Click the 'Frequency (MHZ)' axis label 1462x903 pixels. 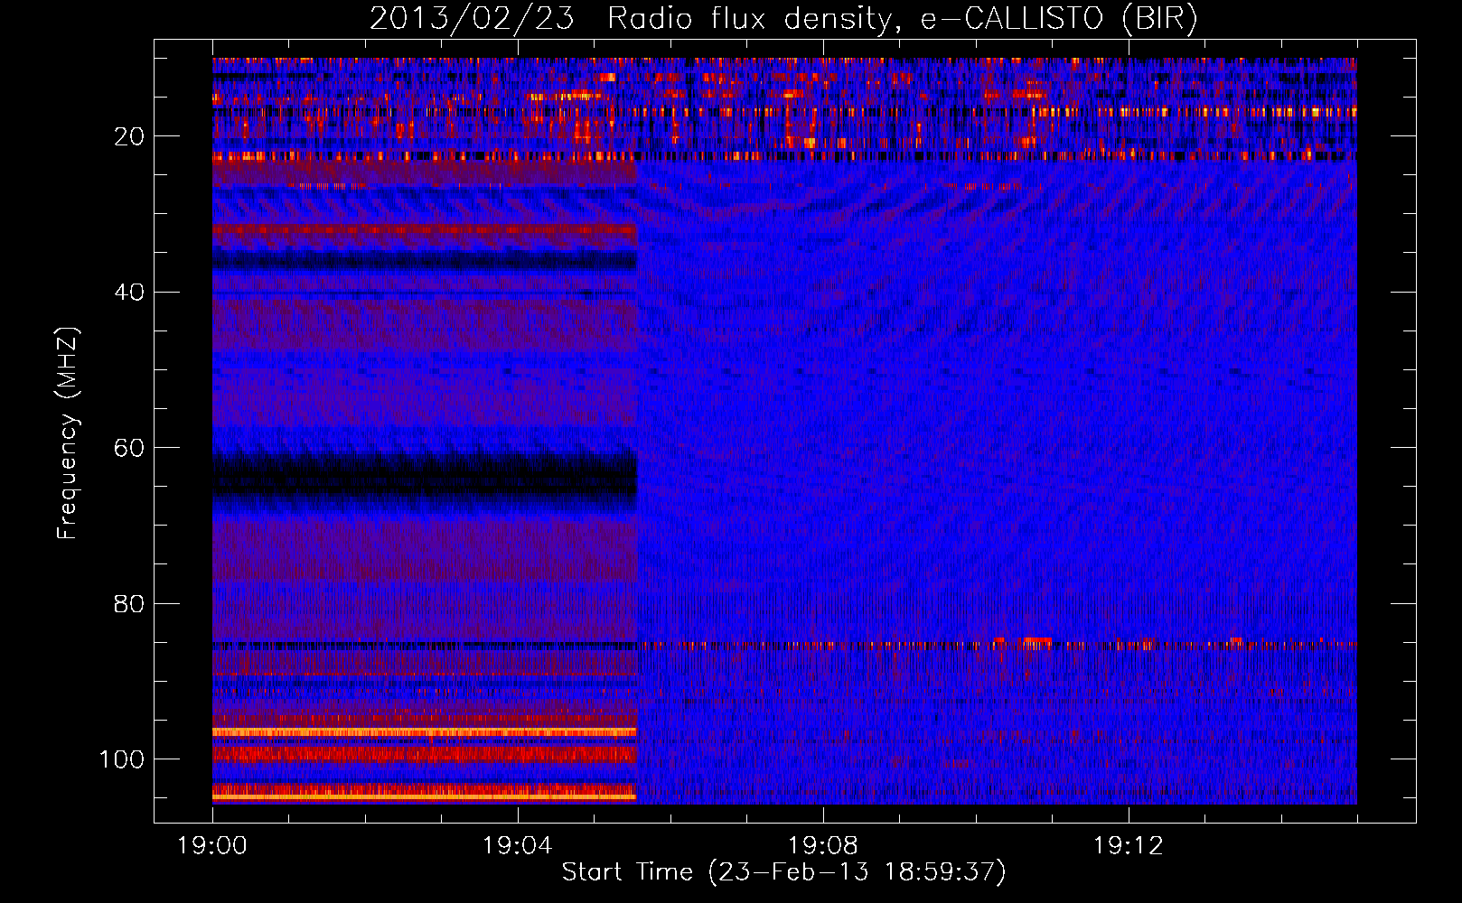[x=68, y=433]
